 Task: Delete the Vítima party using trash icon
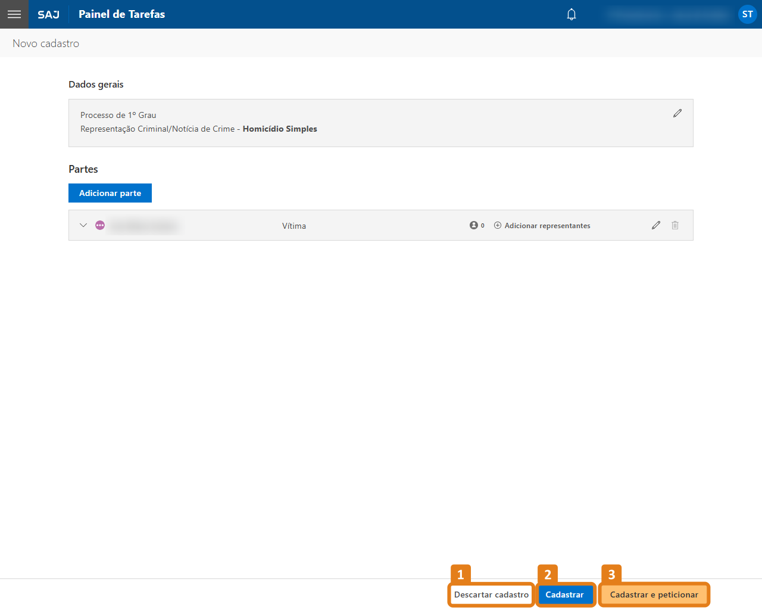tap(675, 225)
